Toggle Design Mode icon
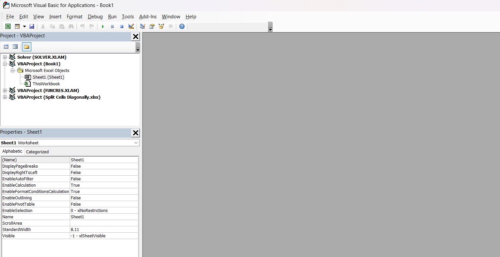 pyautogui.click(x=131, y=26)
